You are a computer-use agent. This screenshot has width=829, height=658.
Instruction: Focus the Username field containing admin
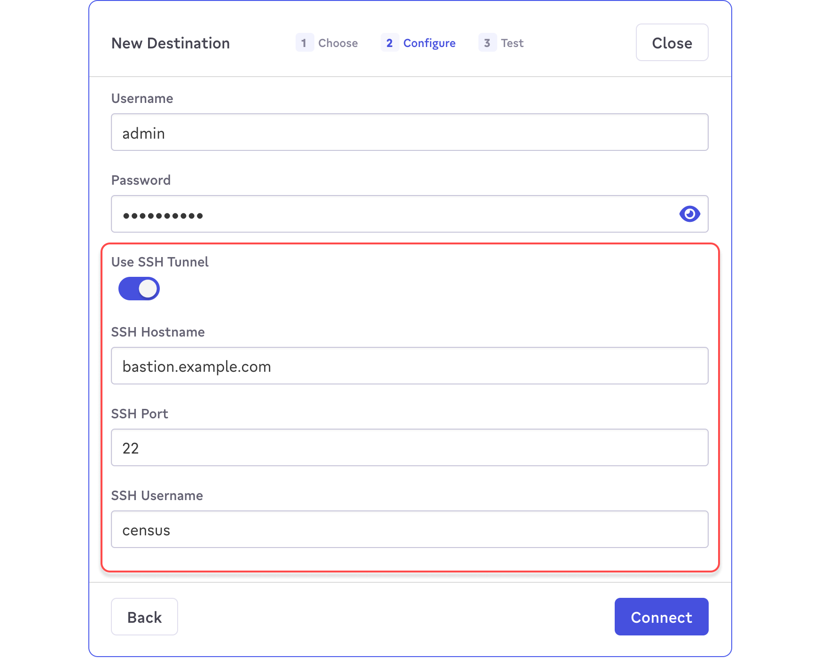[409, 133]
